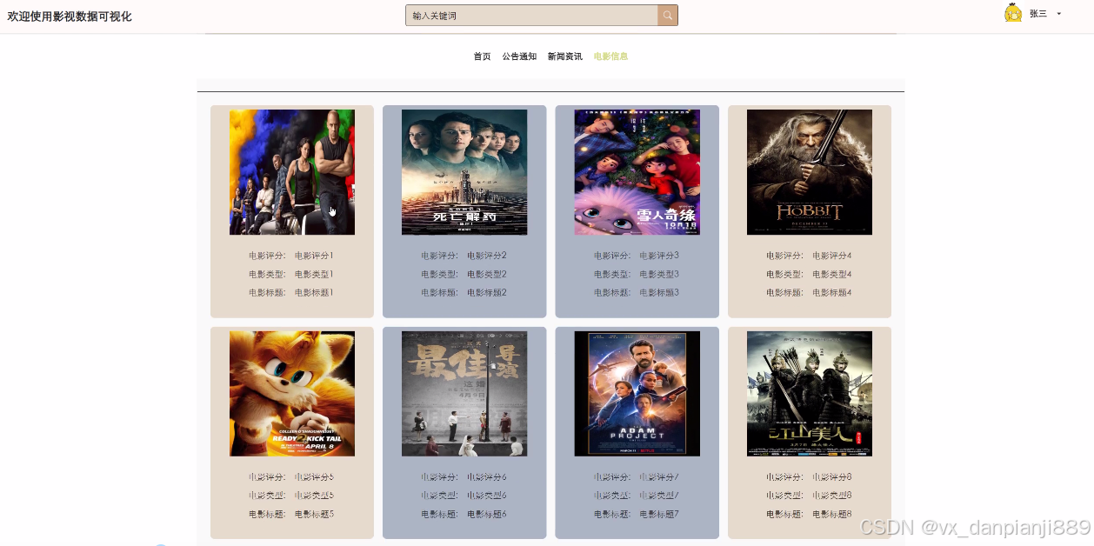Click the username 张三

pos(1038,14)
